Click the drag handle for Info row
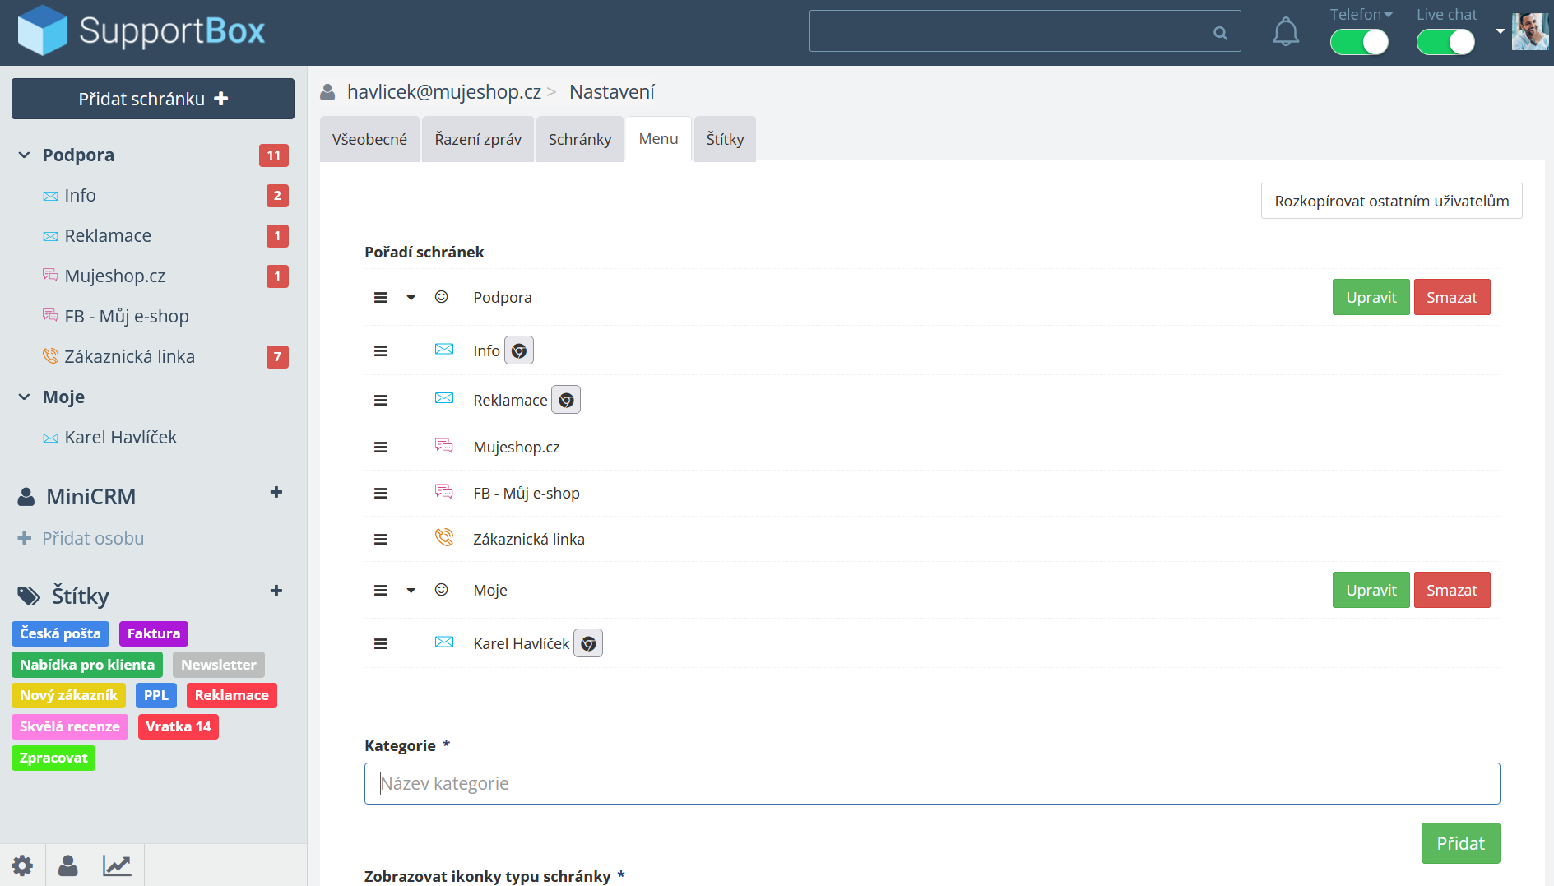 [x=380, y=350]
